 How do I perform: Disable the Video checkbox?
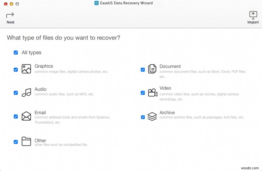pyautogui.click(x=143, y=93)
